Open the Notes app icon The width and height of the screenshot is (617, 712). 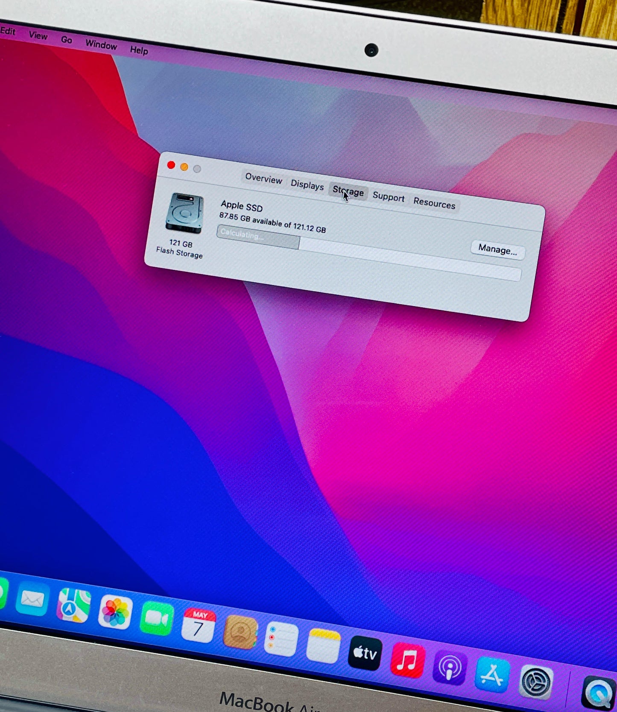323,645
